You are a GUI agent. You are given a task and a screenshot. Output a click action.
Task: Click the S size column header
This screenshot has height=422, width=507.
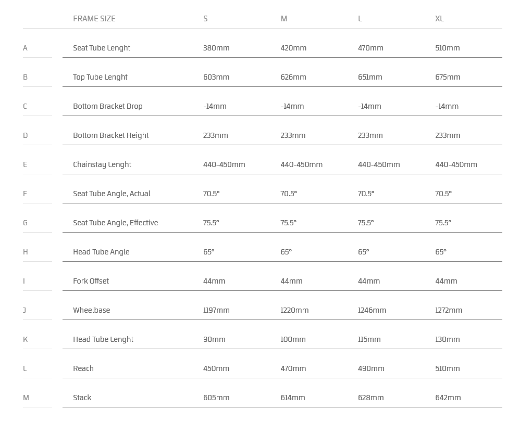205,19
